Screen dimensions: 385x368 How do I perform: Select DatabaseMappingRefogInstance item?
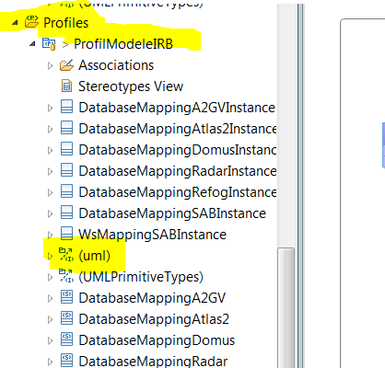(178, 192)
